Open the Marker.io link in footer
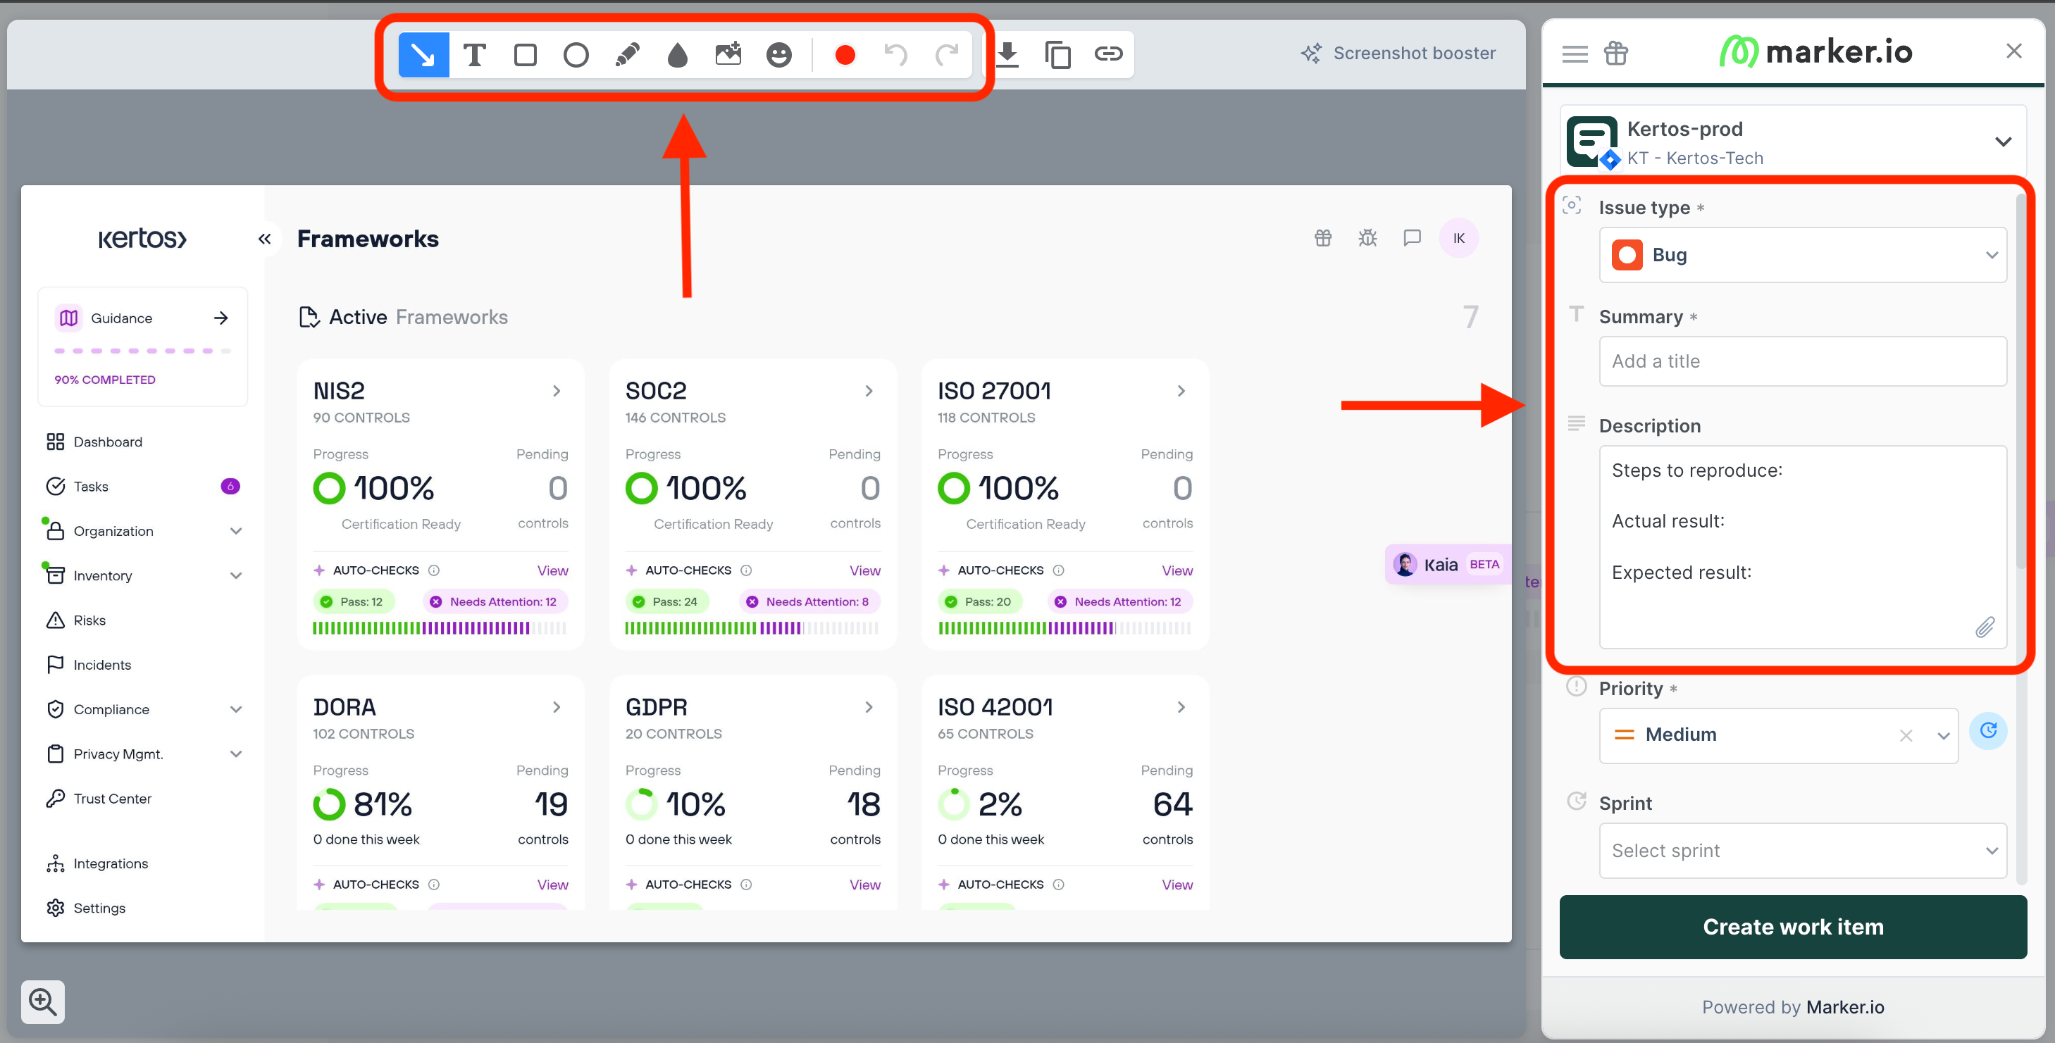This screenshot has width=2055, height=1043. tap(1844, 1007)
